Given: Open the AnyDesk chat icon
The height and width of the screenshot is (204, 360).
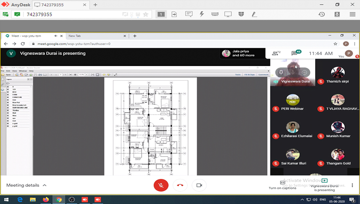Looking at the screenshot, I should pyautogui.click(x=189, y=14).
